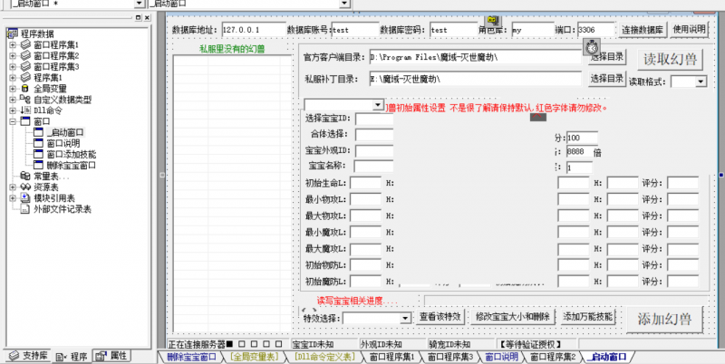Image resolution: width=725 pixels, height=364 pixels.
Task: Click the 窗口 folder window icon
Action: (25, 121)
